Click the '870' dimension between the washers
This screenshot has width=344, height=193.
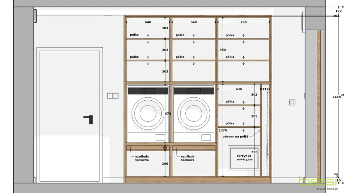coord(168,113)
